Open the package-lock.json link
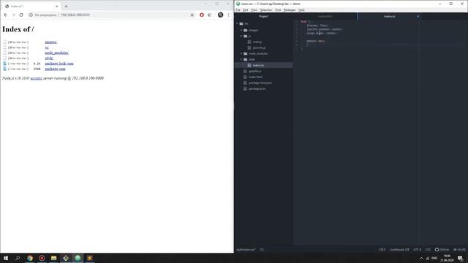 (x=59, y=64)
